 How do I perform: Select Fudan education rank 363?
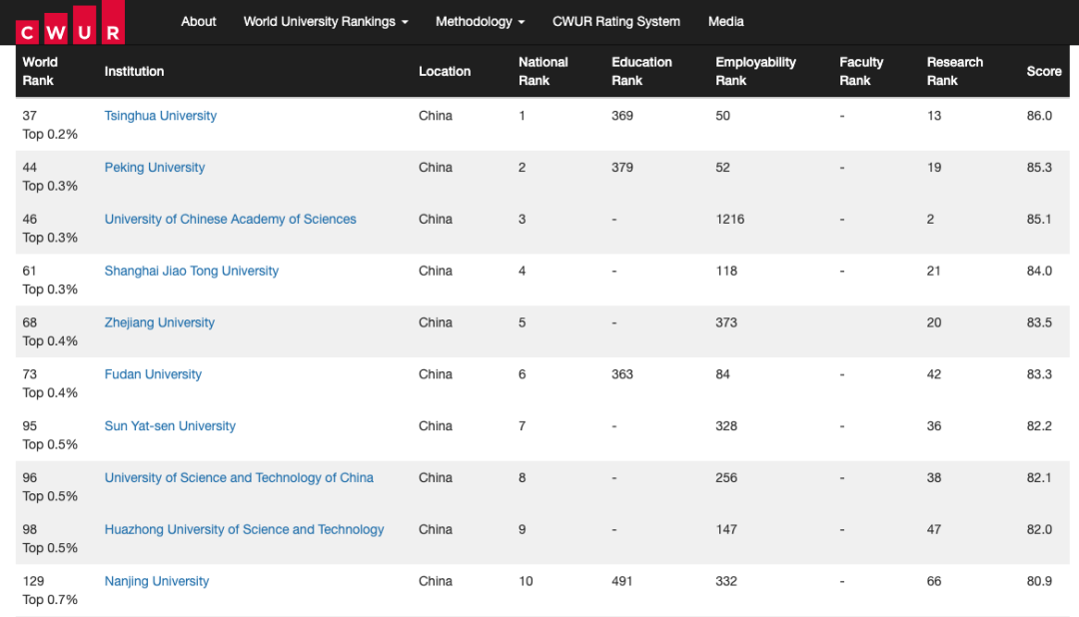tap(622, 374)
